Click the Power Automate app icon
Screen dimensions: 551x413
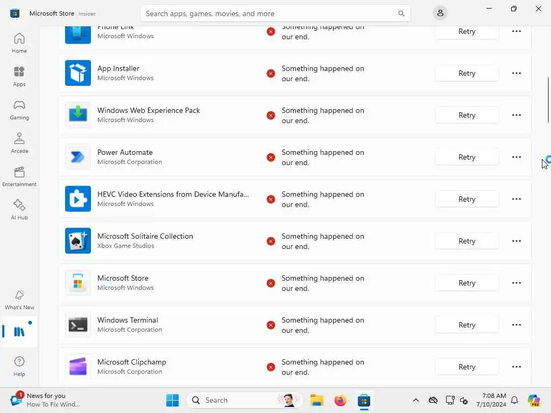point(78,157)
